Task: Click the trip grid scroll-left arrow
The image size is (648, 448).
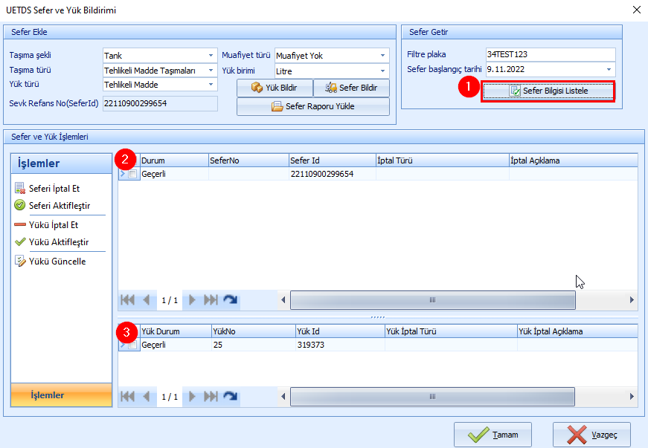Action: pos(283,300)
